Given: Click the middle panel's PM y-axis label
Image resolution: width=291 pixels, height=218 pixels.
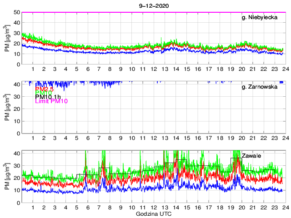Looking at the screenshot, I should coord(7,108).
